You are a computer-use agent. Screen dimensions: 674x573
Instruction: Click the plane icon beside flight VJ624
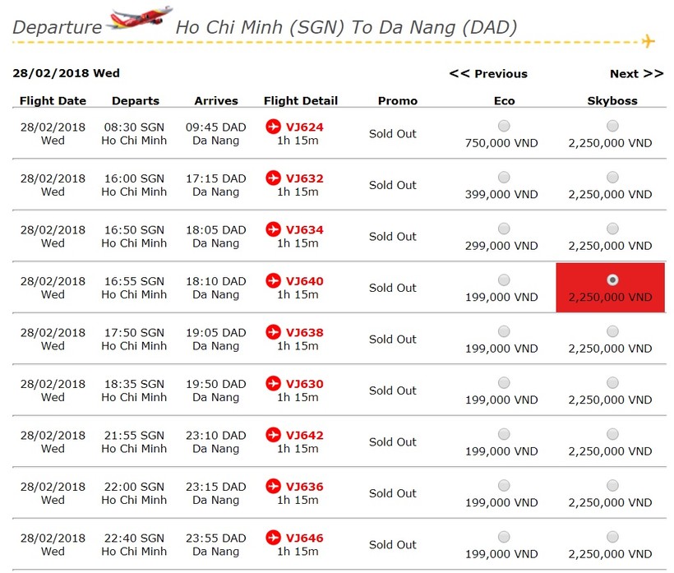(273, 127)
